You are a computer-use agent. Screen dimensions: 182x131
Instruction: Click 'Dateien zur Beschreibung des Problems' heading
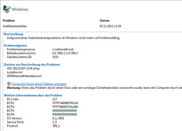coord(32,65)
